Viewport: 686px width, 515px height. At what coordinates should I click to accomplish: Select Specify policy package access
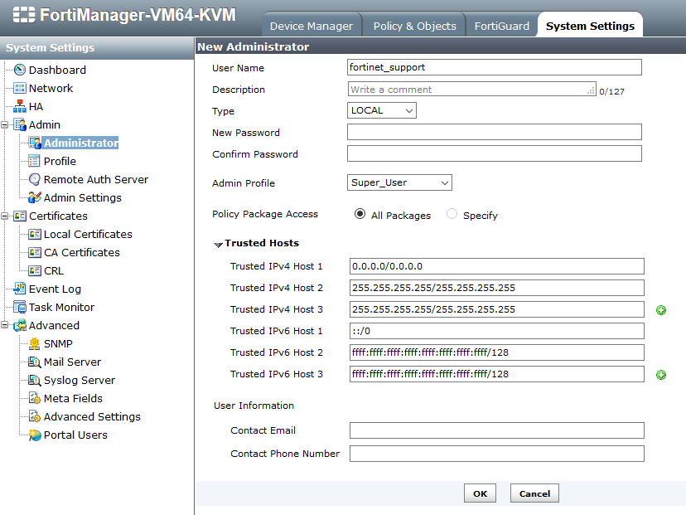point(452,214)
